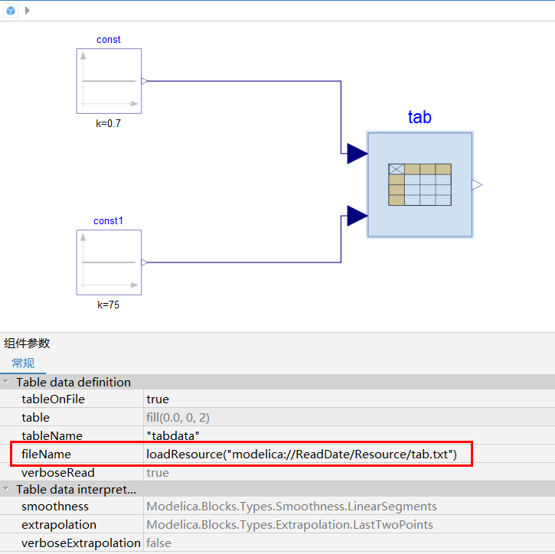Click the lower input port of tab

(356, 216)
